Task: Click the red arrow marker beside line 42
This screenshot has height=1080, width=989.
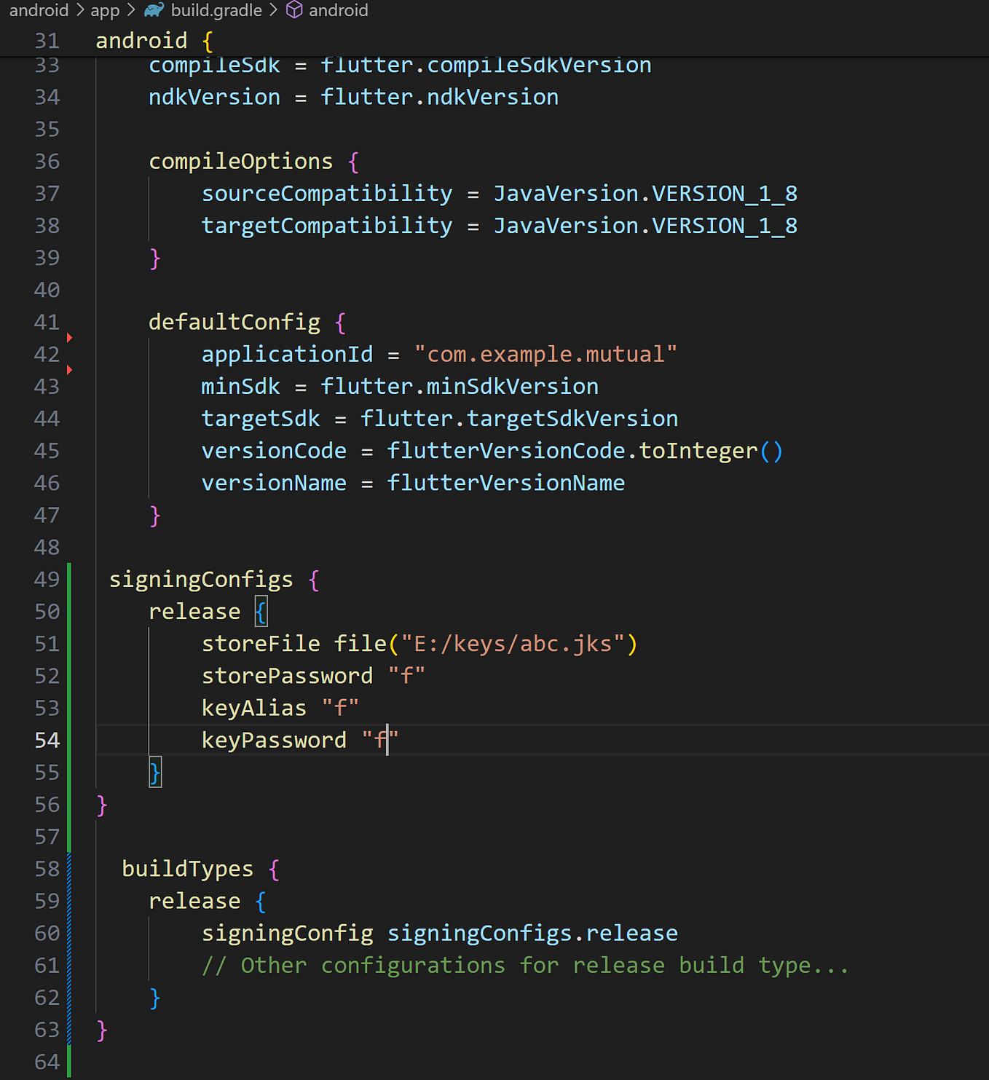Action: 69,337
